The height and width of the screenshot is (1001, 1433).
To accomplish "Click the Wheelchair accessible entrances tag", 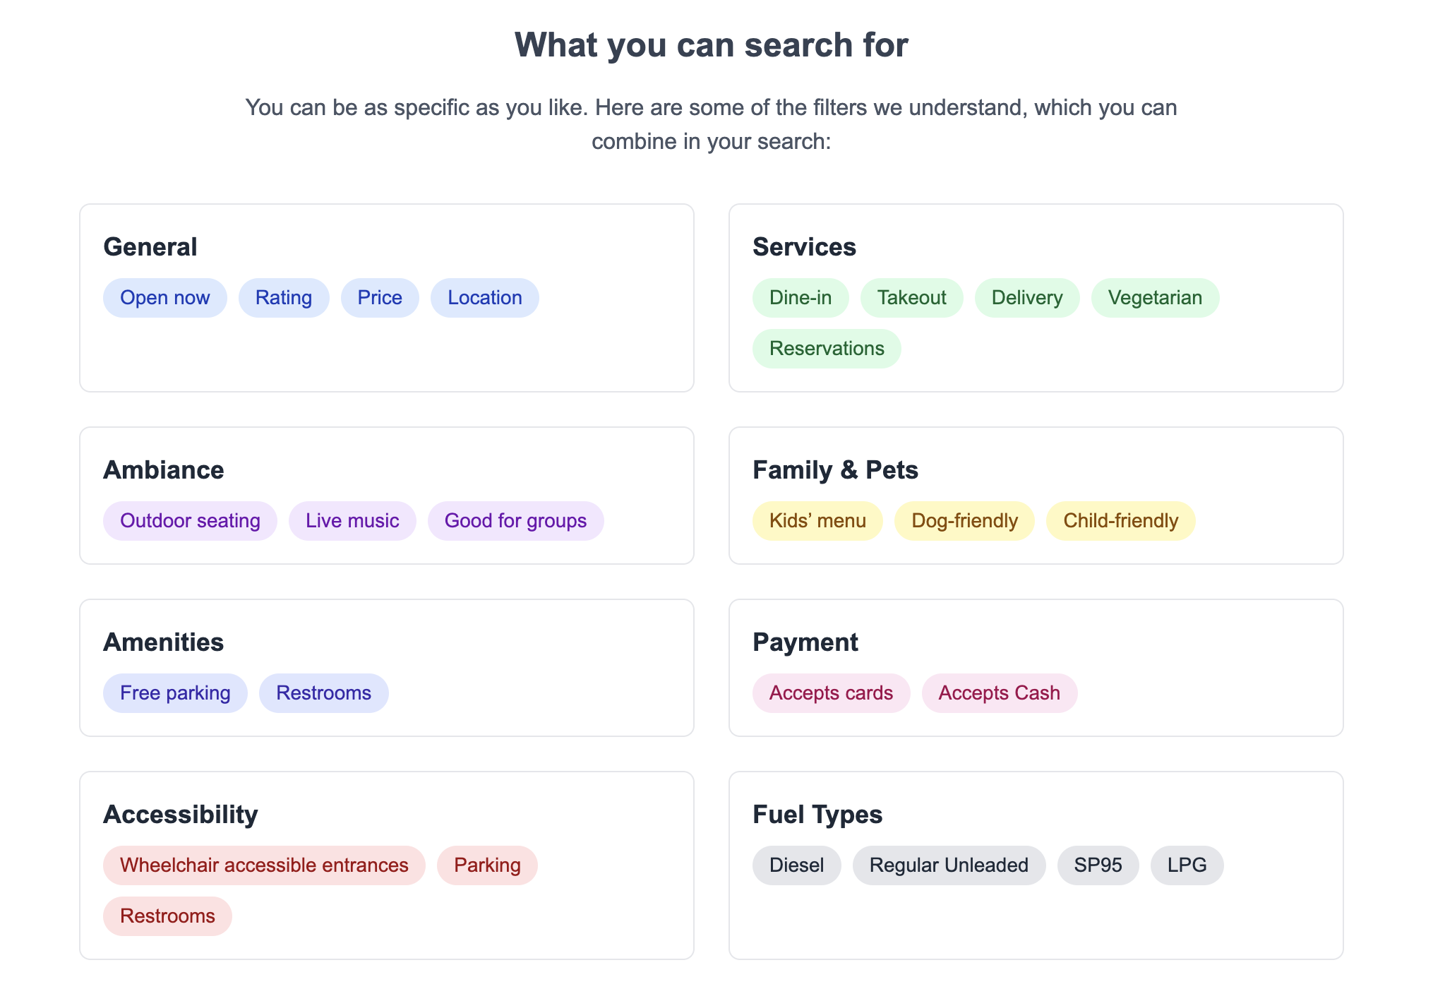I will 264,865.
